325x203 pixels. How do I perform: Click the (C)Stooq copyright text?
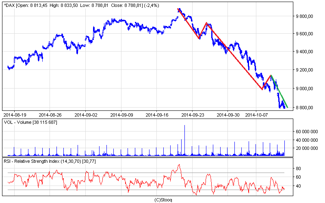(163, 200)
